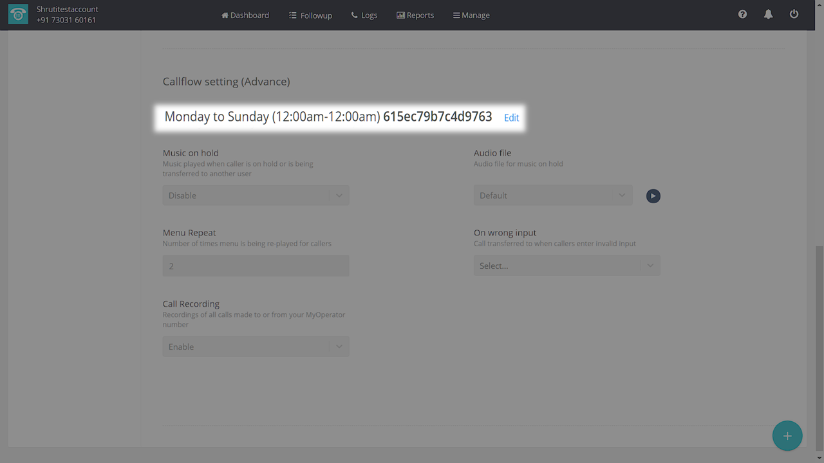Go to the Followup menu item
824x463 pixels.
tap(310, 15)
